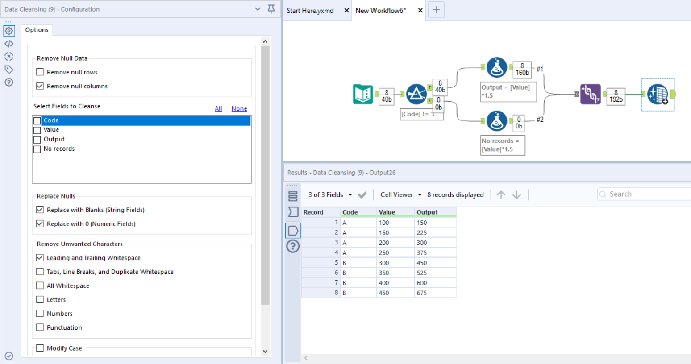Switch to the Start Here.yxmd tab
691x364 pixels.
pos(310,11)
